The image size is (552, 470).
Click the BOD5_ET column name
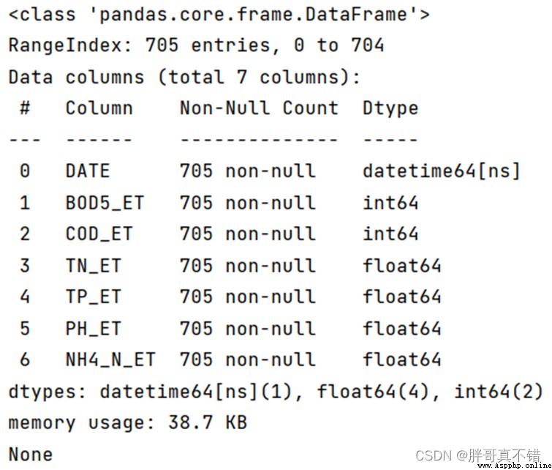pos(105,203)
